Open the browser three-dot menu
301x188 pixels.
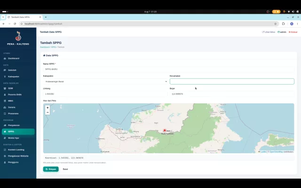tap(297, 24)
